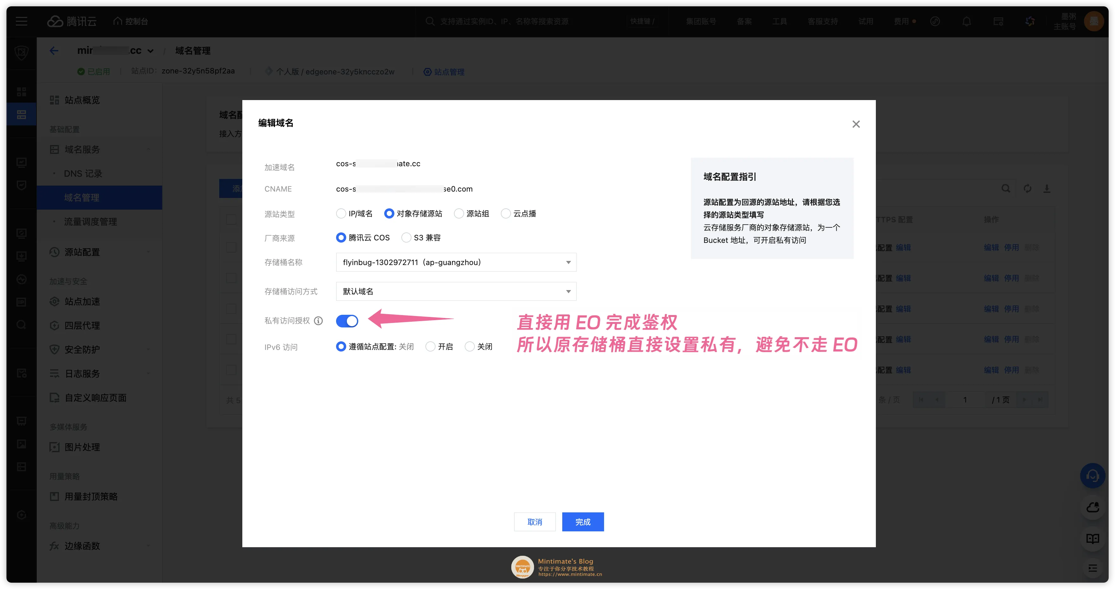Click the search icon above the domain table
The width and height of the screenshot is (1115, 589).
pos(1005,188)
